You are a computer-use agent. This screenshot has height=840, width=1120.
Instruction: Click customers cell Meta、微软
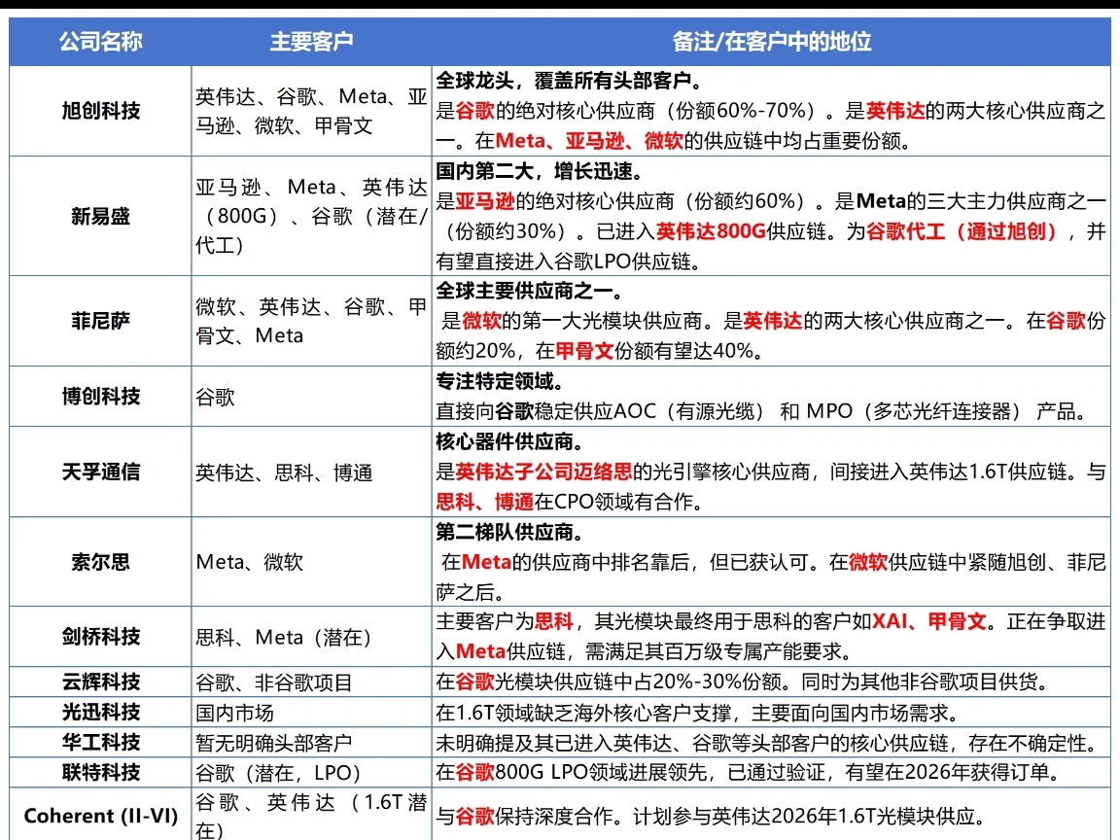[x=311, y=562]
